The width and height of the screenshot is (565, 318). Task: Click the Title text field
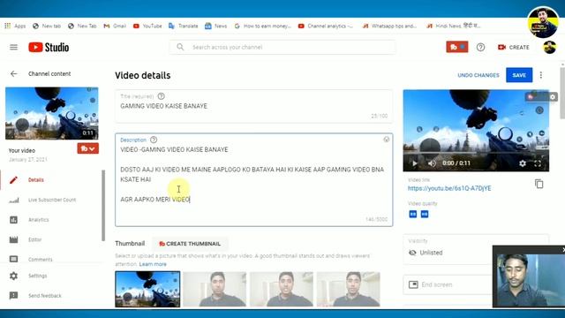[253, 106]
